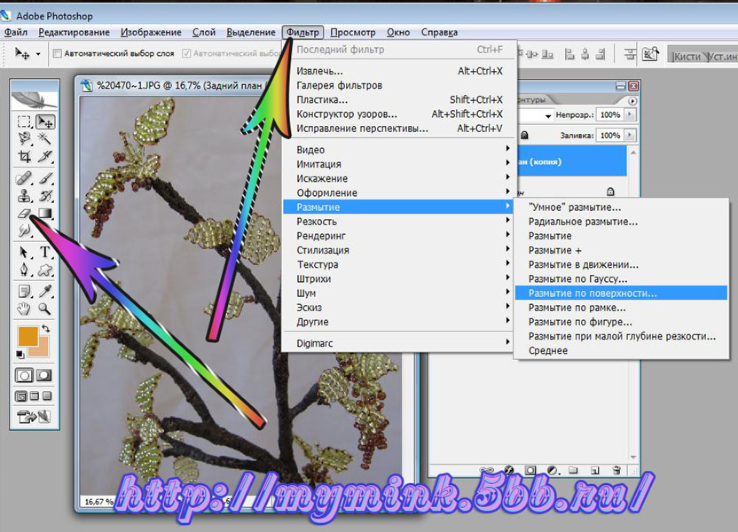Click the Заливка 100% field
The image size is (738, 532).
610,136
